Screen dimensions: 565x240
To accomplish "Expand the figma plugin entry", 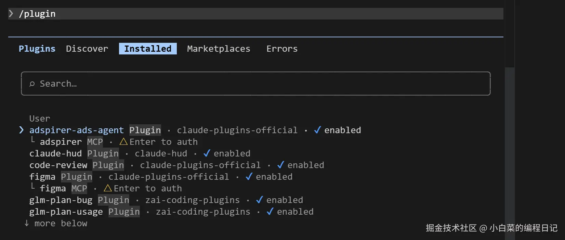I will coord(42,177).
